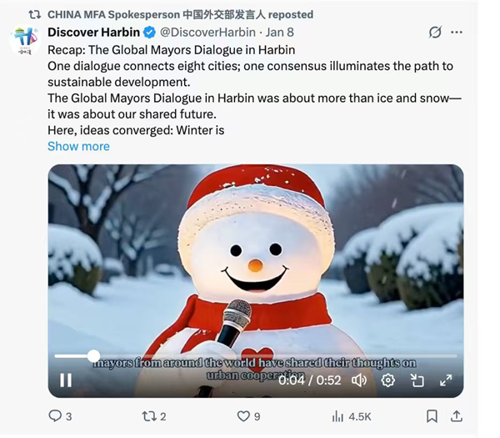The height and width of the screenshot is (438, 500).
Task: Click the Grok explain icon
Action: point(435,32)
